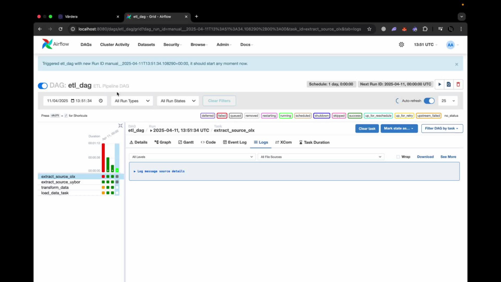Switch to the Event Log tab
Screen dimensions: 501x282
pyautogui.click(x=235, y=142)
